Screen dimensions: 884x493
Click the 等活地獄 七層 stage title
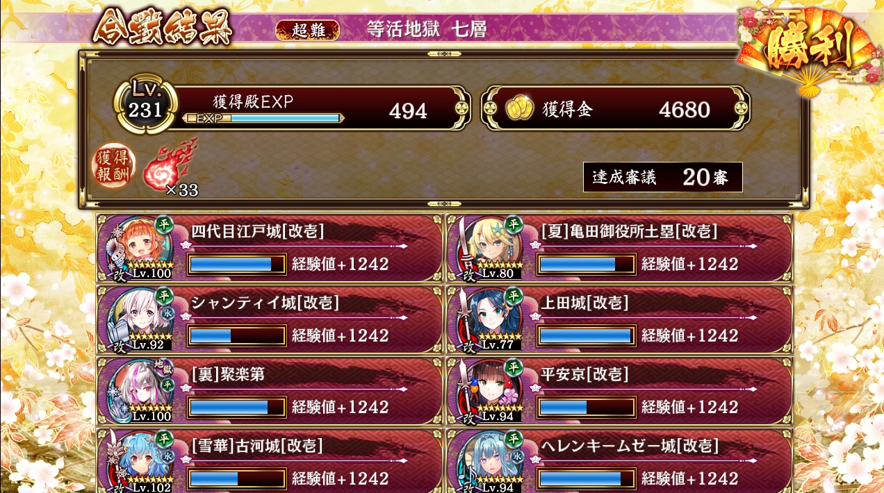[x=427, y=29]
